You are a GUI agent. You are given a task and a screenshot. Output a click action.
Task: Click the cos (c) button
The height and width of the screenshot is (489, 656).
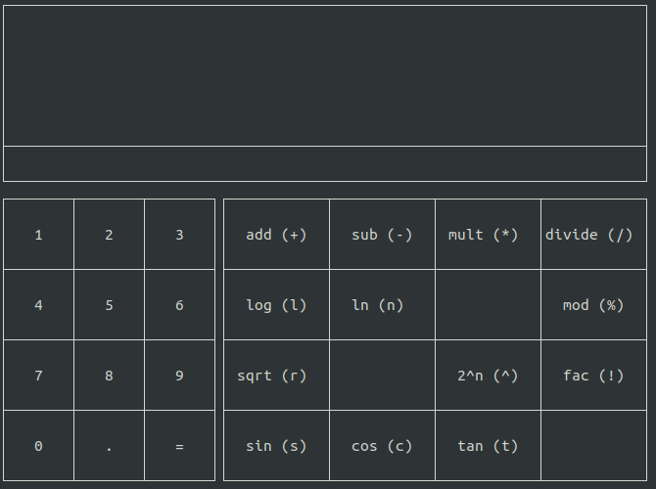(x=383, y=446)
